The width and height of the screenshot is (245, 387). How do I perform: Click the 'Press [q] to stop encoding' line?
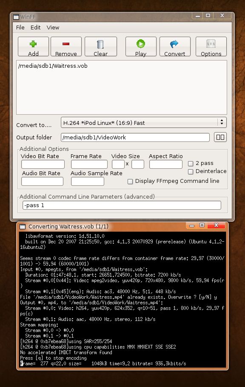(x=53, y=358)
